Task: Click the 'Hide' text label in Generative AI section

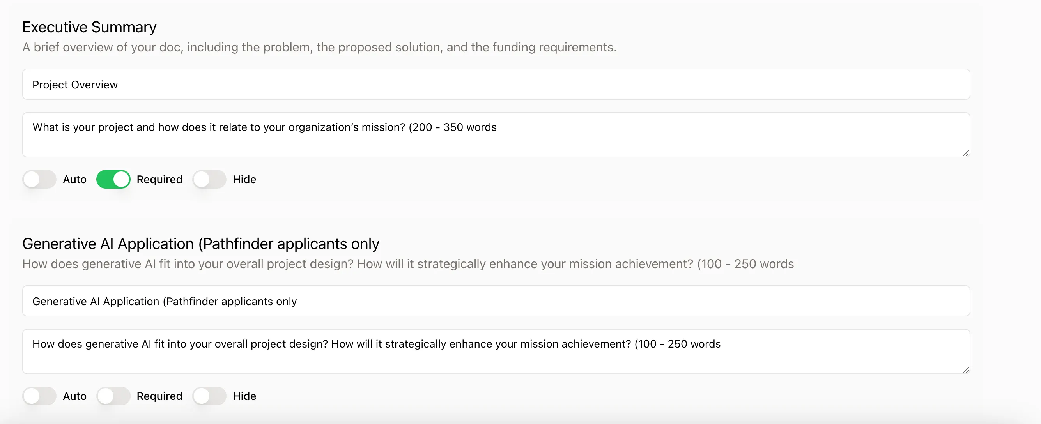Action: click(244, 396)
